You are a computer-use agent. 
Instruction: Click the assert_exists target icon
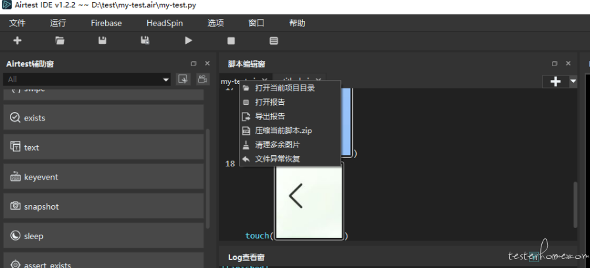tap(15, 264)
